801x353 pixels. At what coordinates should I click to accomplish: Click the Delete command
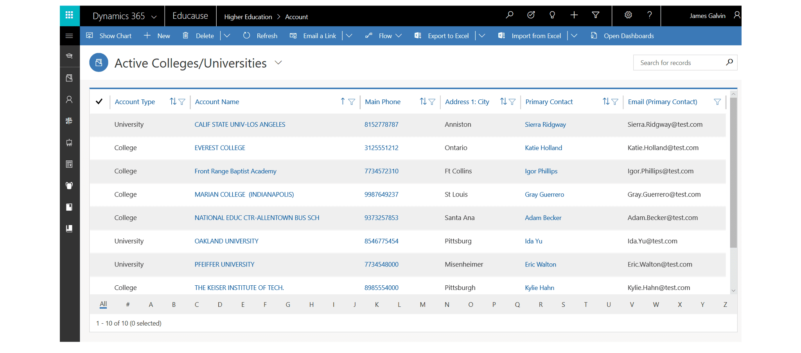click(198, 36)
